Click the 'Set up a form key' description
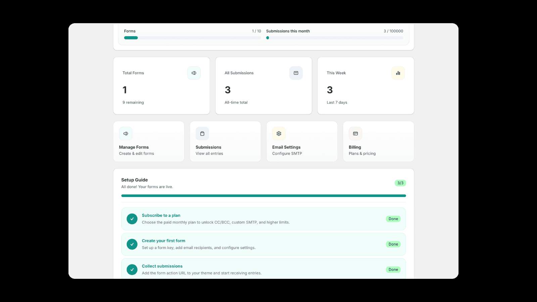This screenshot has width=537, height=302. click(x=199, y=248)
